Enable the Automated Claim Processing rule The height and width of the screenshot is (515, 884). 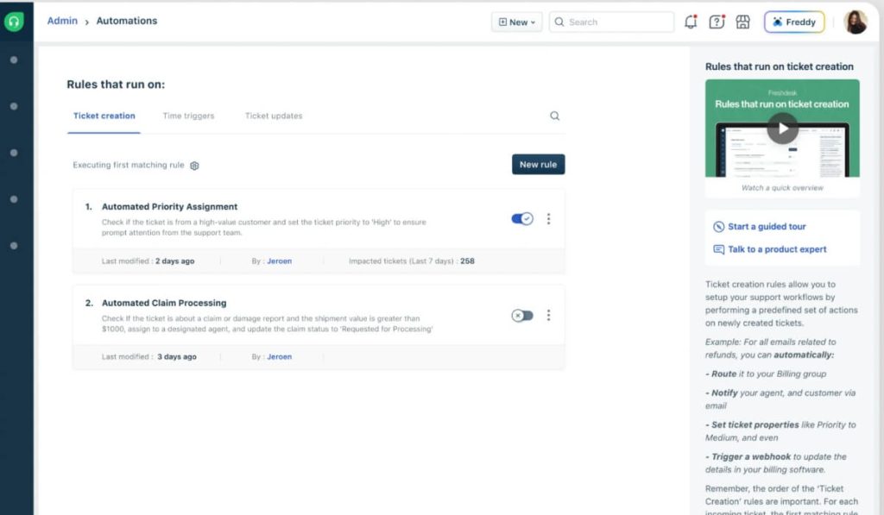pyautogui.click(x=521, y=316)
